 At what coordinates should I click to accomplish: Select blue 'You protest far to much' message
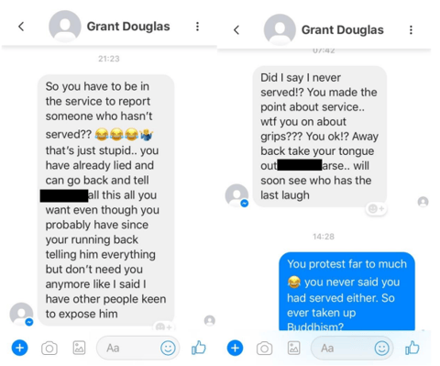tap(346, 292)
